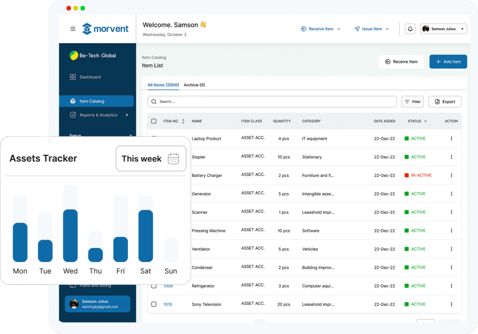The width and height of the screenshot is (478, 334).
Task: Sort by the Item No. column arrows
Action: pos(183,121)
